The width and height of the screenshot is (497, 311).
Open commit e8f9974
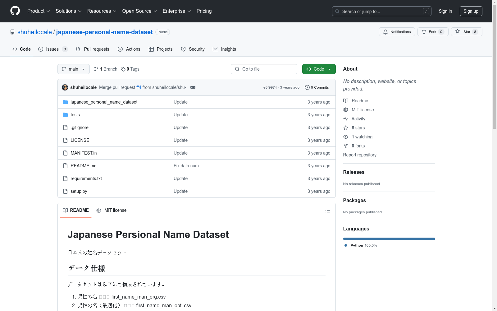pyautogui.click(x=270, y=87)
